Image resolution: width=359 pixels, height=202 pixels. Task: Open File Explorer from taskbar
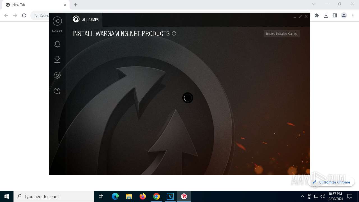129,196
